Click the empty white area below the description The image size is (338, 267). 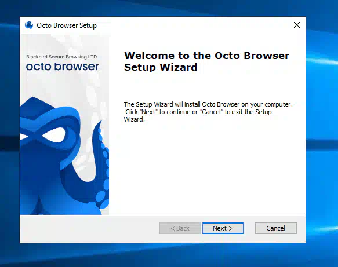(x=207, y=168)
